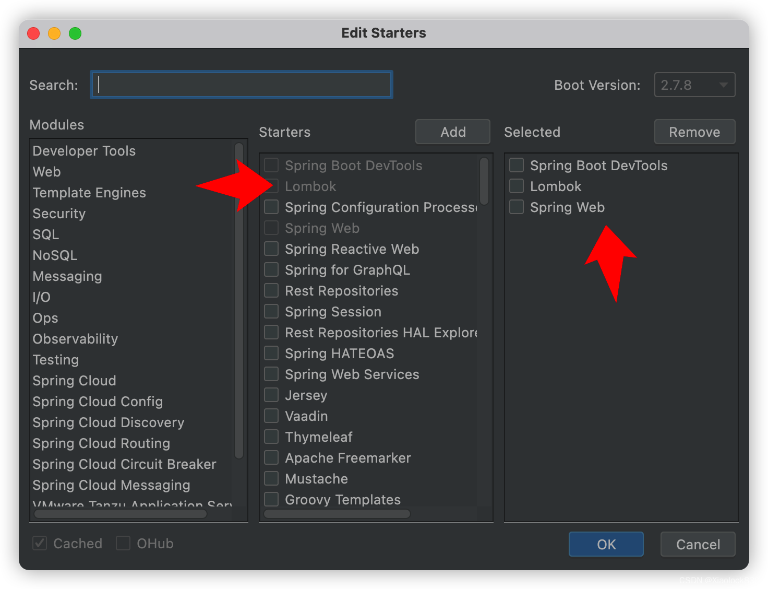The width and height of the screenshot is (768, 589).
Task: Check Jersey starter checkbox
Action: [x=271, y=395]
